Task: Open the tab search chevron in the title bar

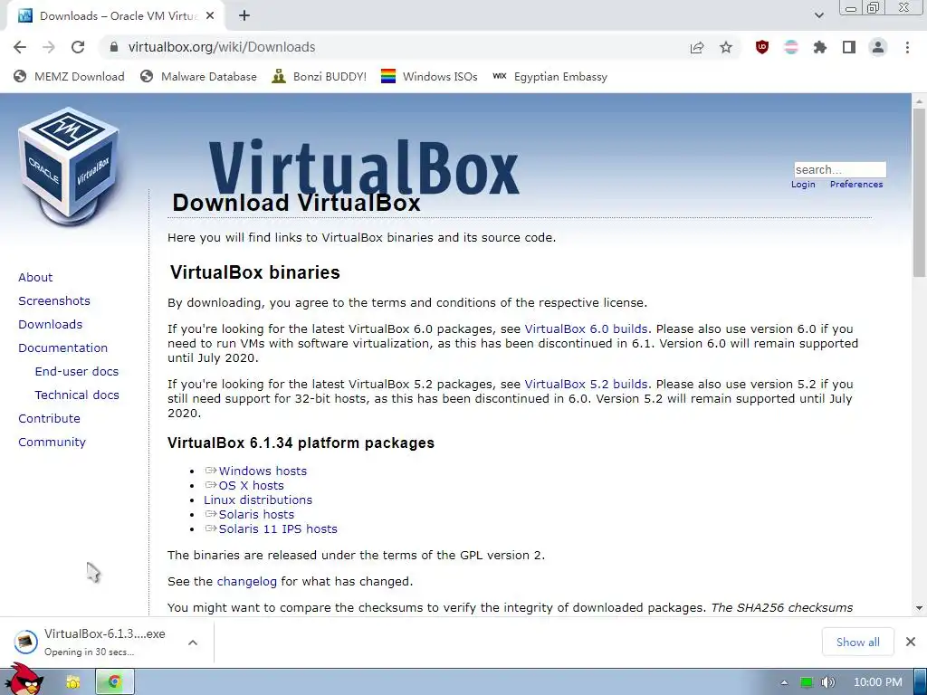Action: tap(818, 15)
